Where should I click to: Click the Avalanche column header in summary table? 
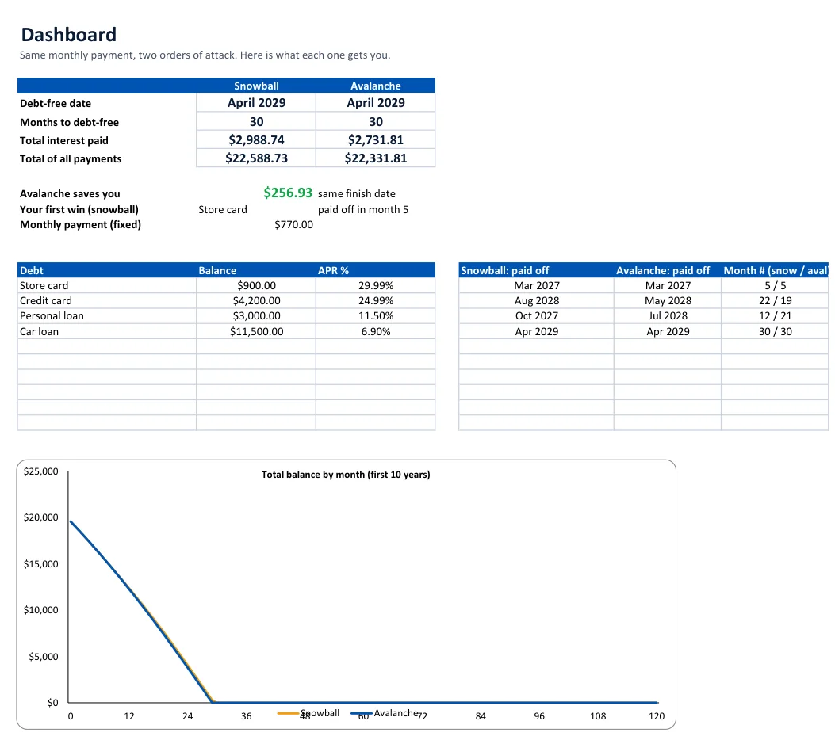[x=375, y=86]
